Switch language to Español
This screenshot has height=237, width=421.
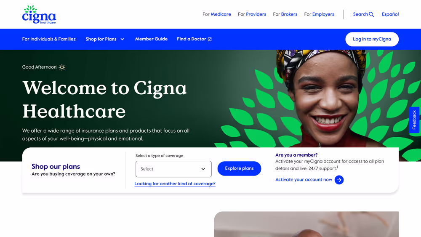pos(390,14)
